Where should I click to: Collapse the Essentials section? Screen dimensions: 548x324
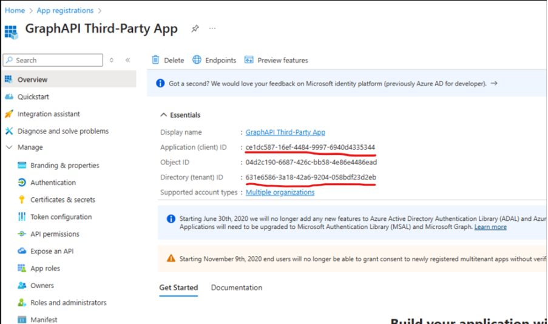(x=163, y=115)
